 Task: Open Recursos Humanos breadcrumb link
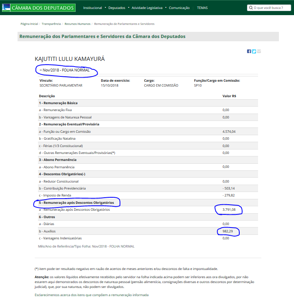click(x=78, y=24)
